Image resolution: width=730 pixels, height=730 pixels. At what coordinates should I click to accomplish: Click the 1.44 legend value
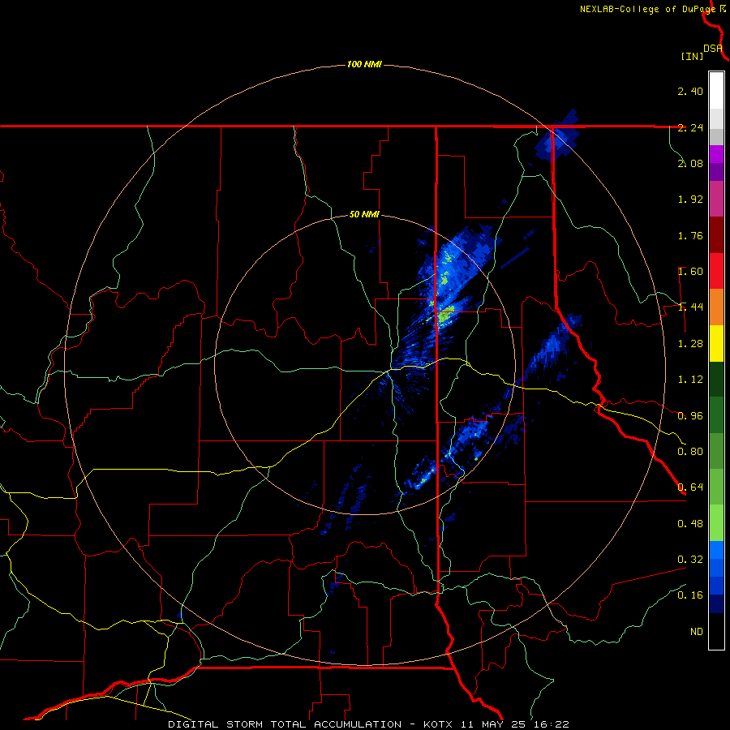click(690, 307)
